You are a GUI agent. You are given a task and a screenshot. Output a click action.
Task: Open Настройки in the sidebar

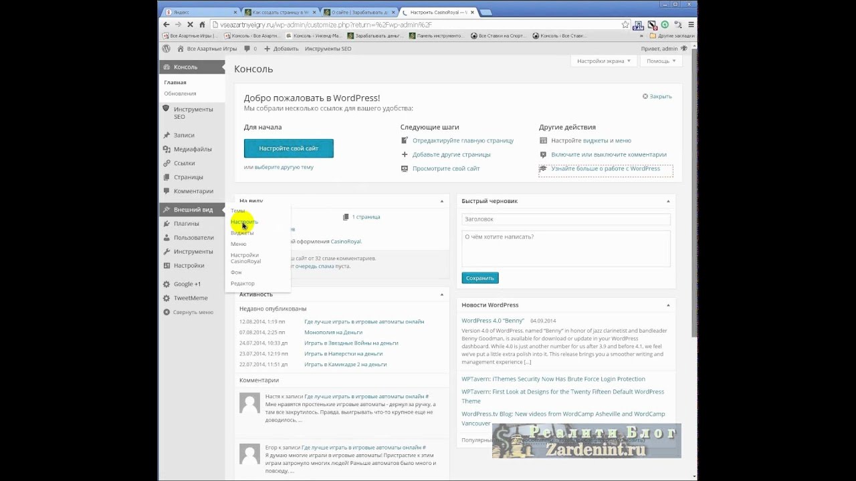pyautogui.click(x=192, y=266)
